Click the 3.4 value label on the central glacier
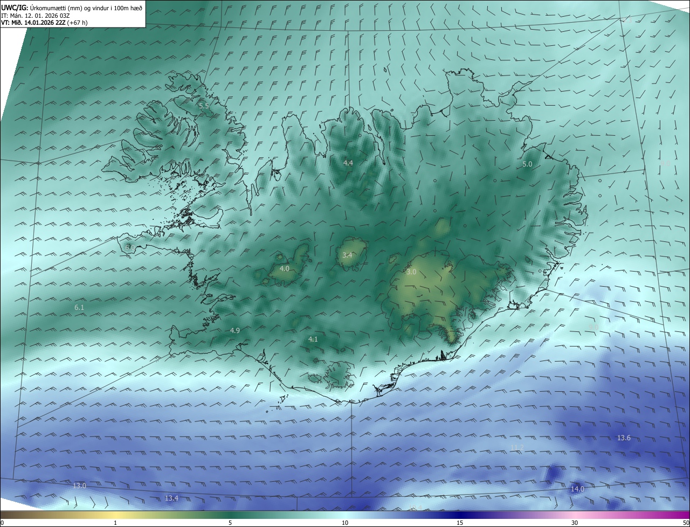 pyautogui.click(x=347, y=255)
